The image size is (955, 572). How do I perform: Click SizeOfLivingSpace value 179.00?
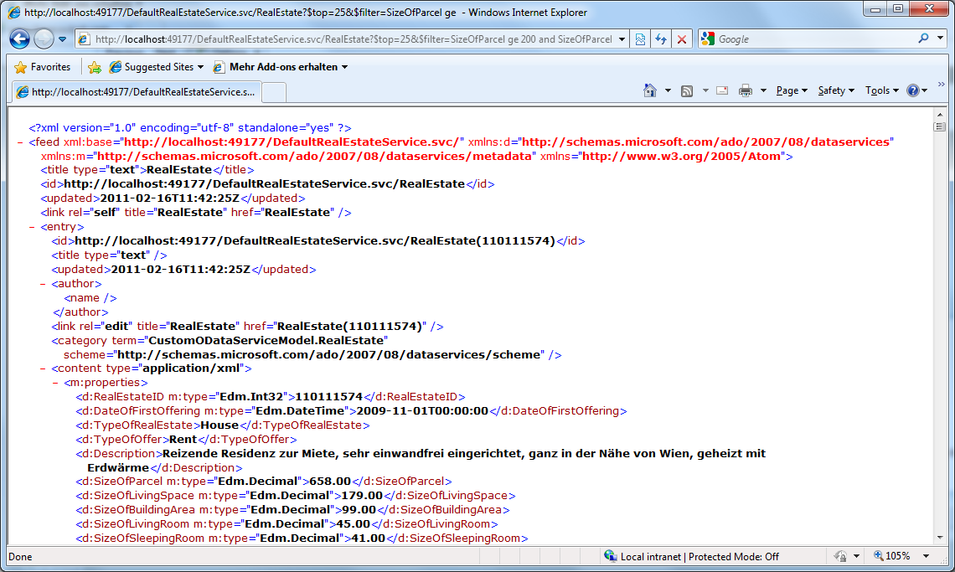pyautogui.click(x=363, y=496)
